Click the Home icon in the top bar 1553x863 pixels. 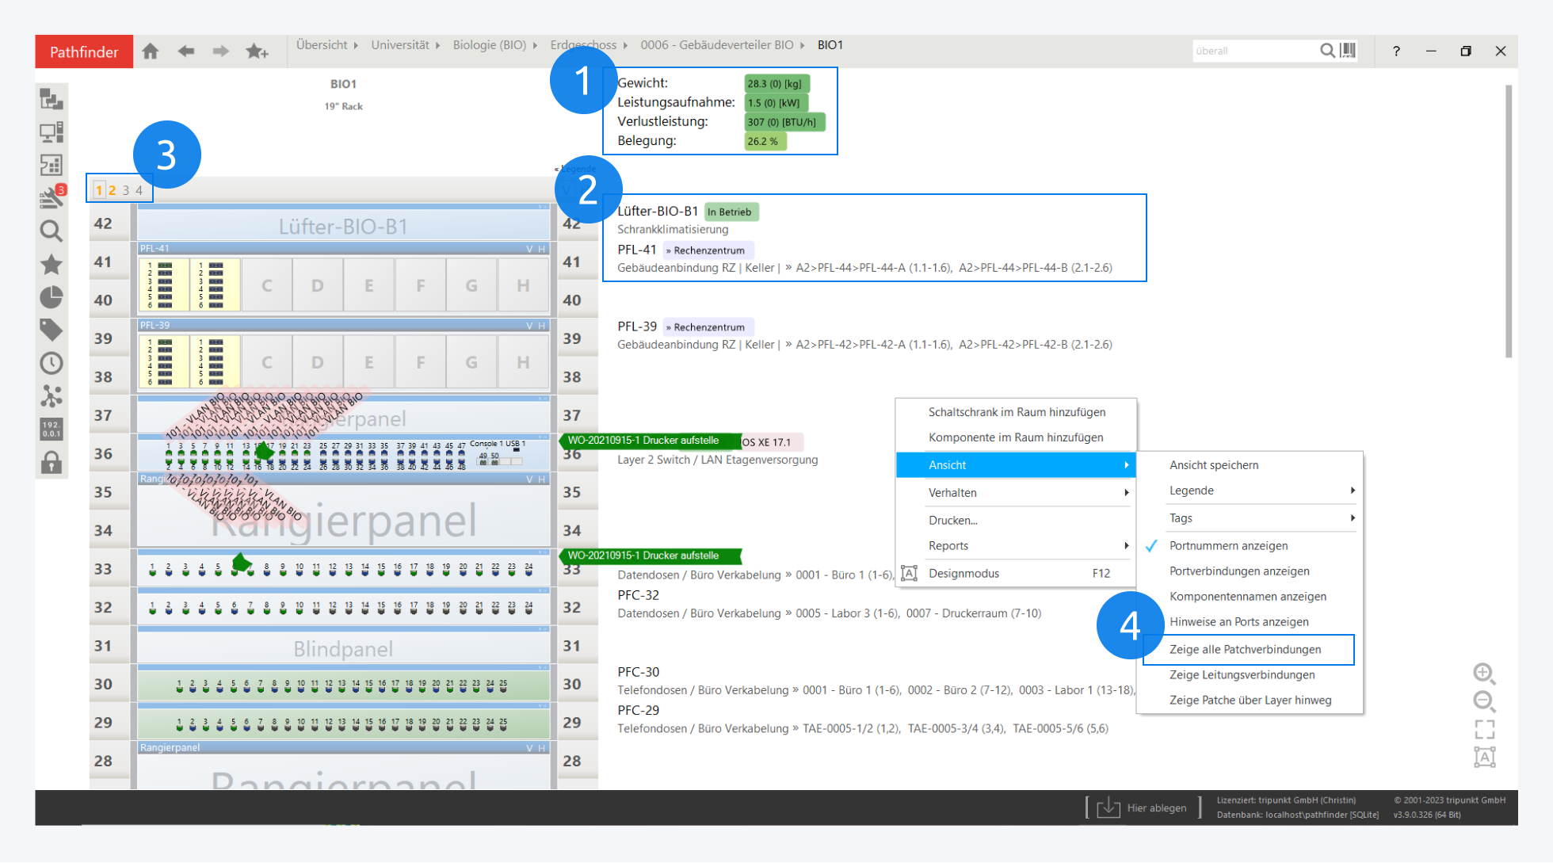click(151, 52)
